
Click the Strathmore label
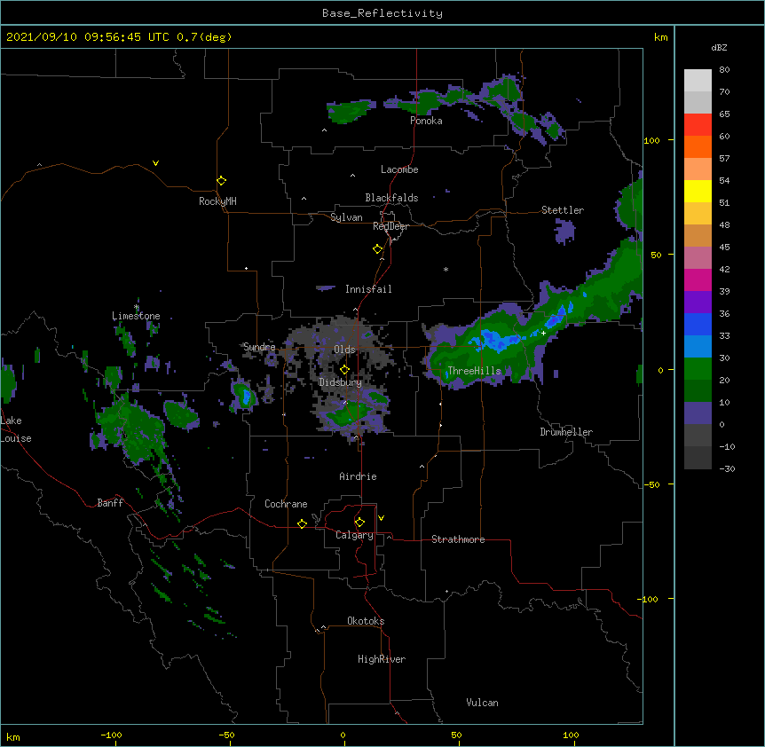coord(458,539)
